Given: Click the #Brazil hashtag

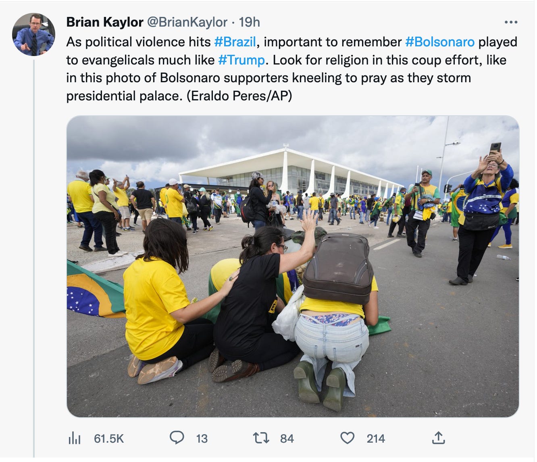Looking at the screenshot, I should (x=235, y=42).
